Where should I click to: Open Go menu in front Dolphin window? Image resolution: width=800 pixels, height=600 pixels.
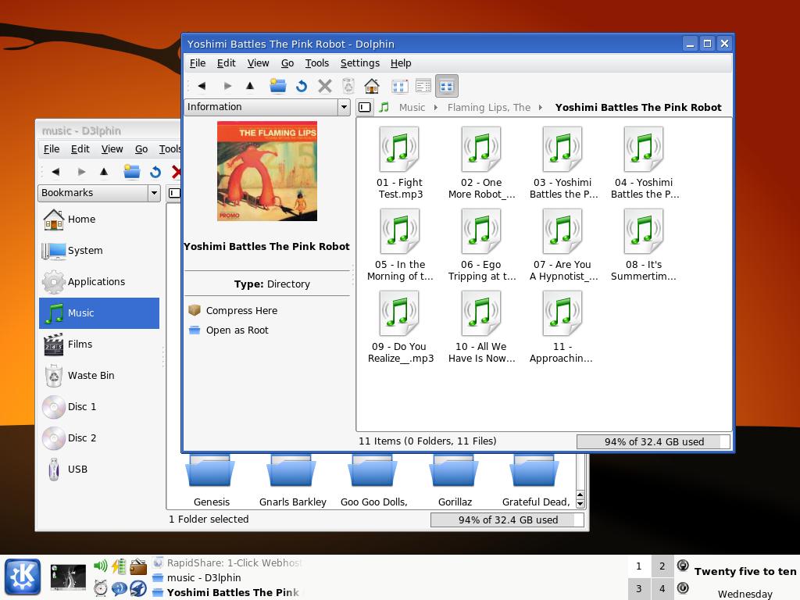(x=287, y=63)
